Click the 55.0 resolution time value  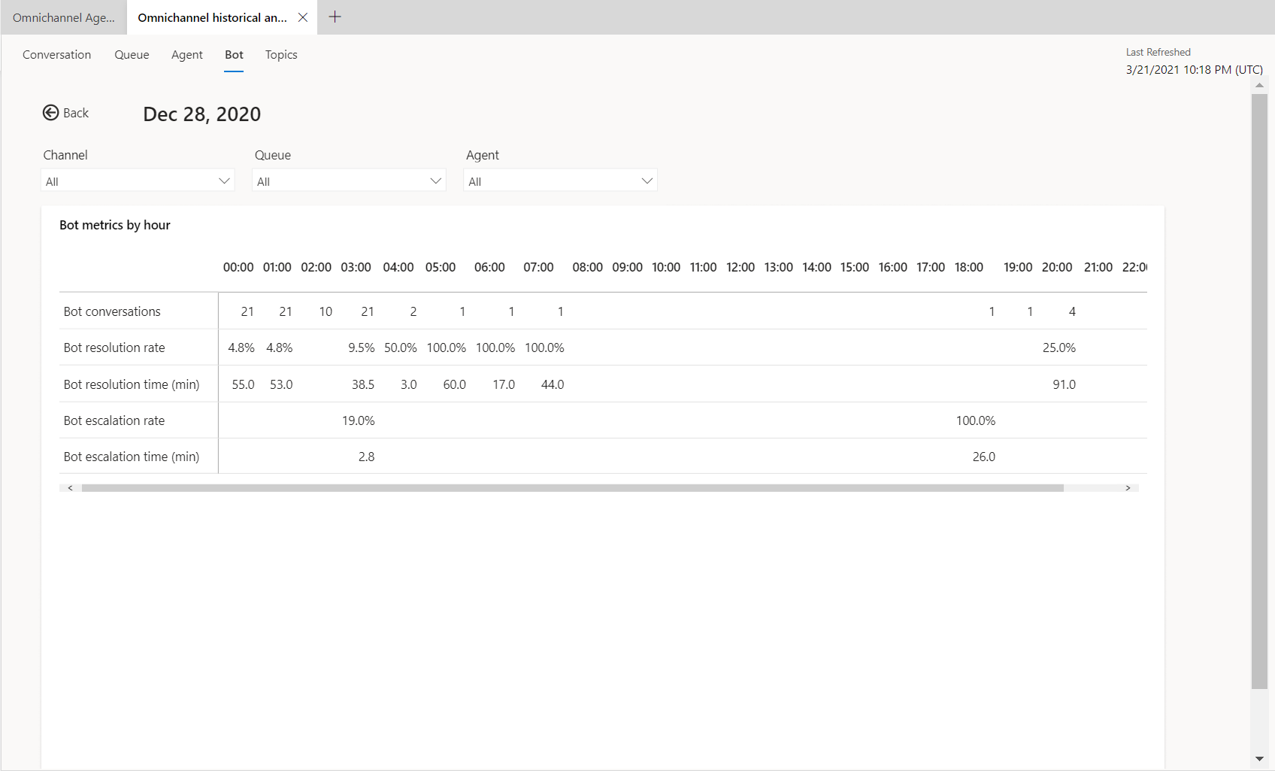243,384
